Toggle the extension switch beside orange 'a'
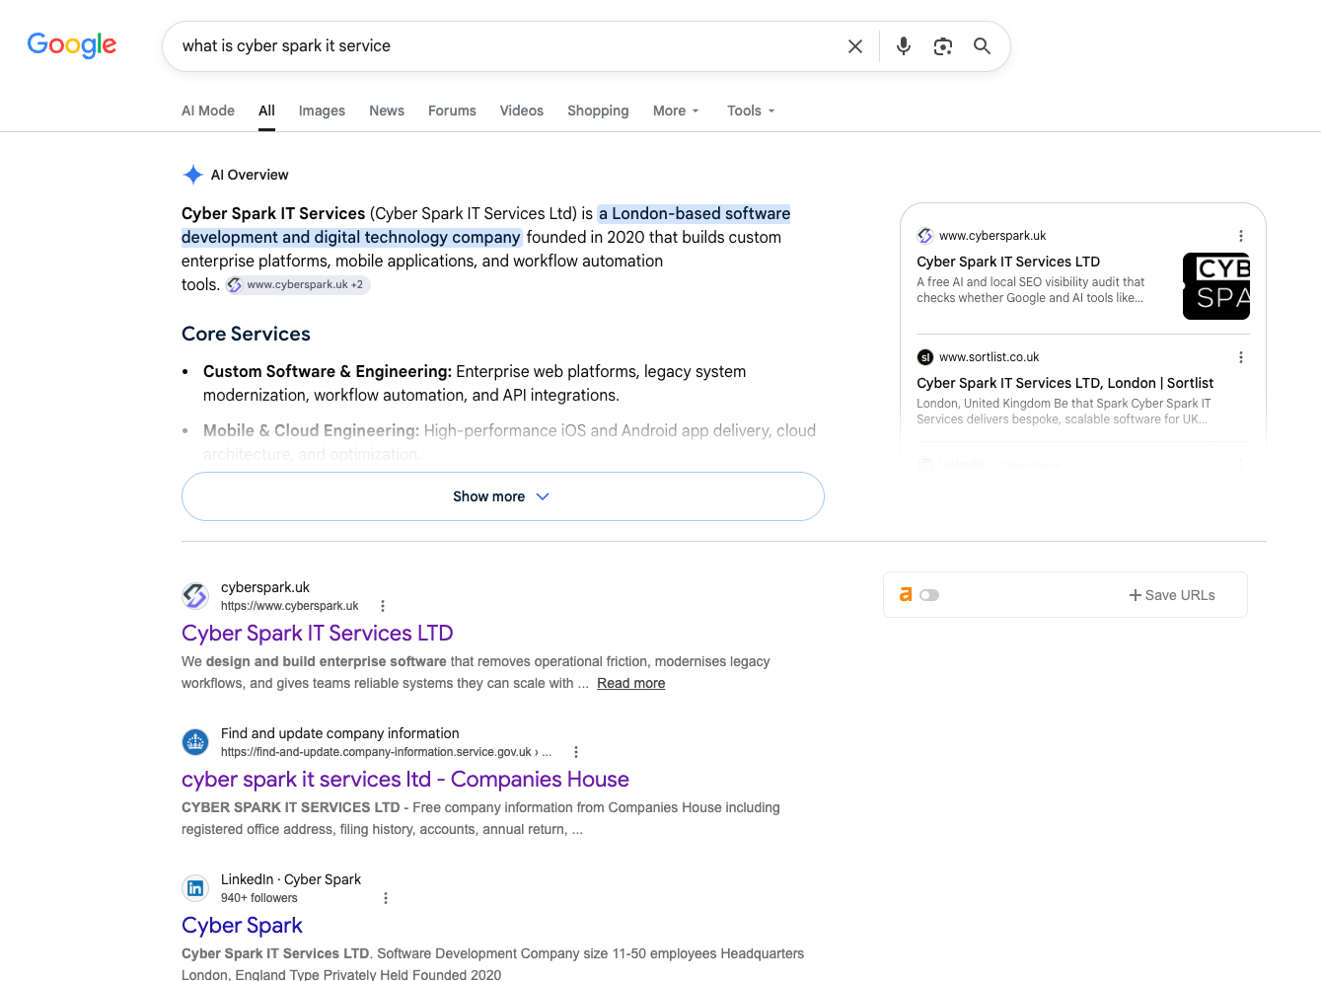 point(929,595)
